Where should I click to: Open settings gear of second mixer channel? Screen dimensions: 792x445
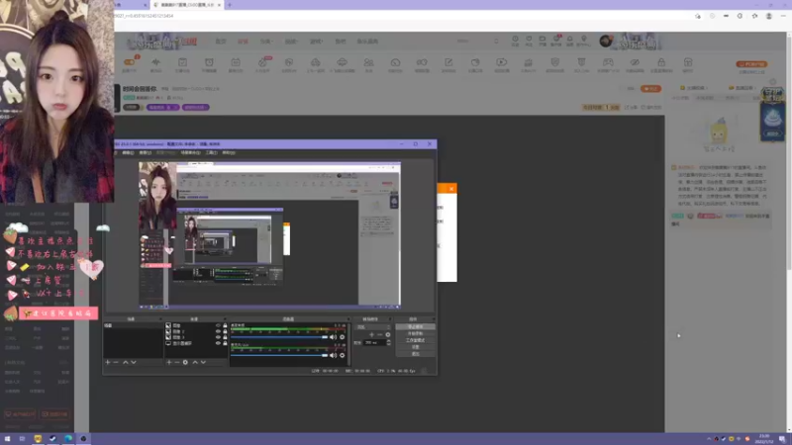[342, 356]
